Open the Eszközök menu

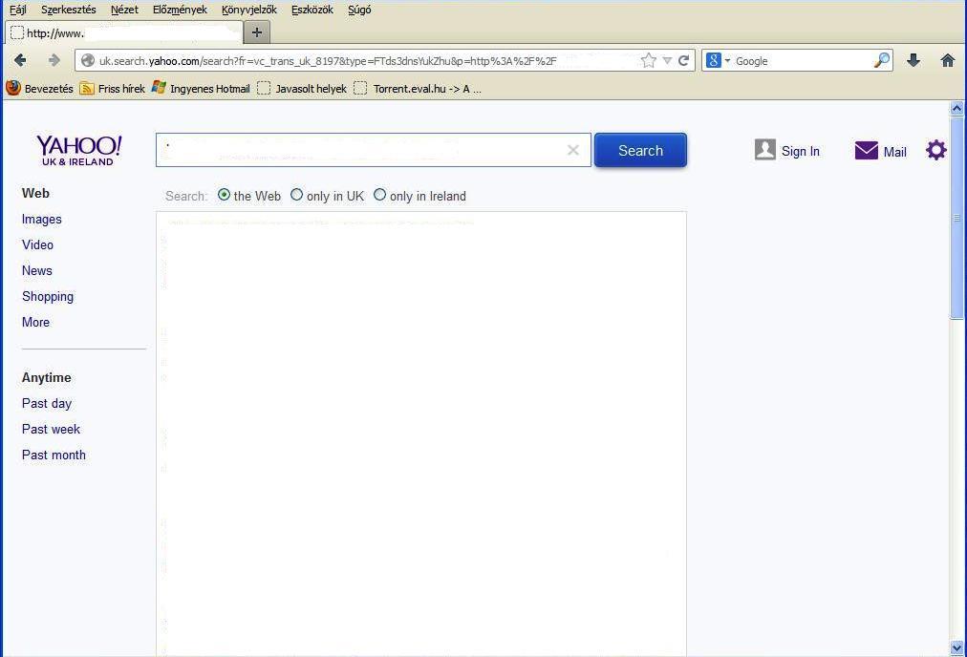click(312, 10)
